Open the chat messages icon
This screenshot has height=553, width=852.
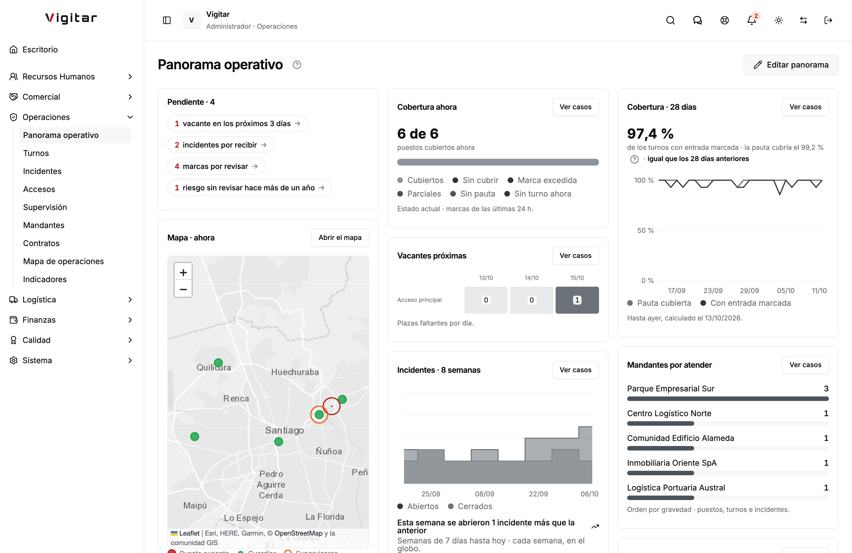pyautogui.click(x=697, y=20)
